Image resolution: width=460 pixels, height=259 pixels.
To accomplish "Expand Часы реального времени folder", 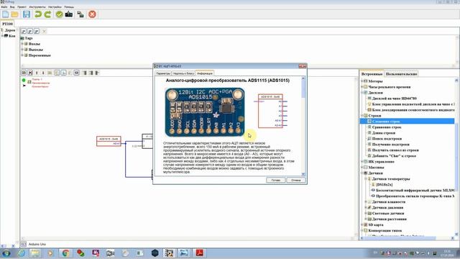I will 362,87.
